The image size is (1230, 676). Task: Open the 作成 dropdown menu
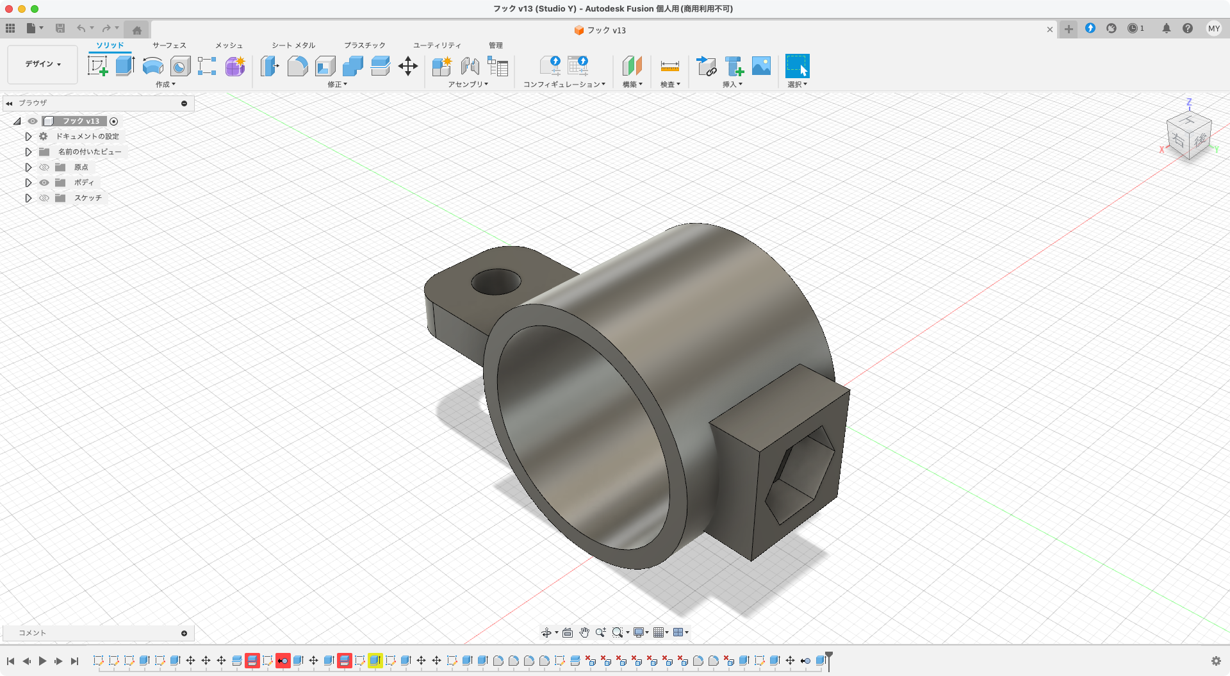tap(165, 85)
